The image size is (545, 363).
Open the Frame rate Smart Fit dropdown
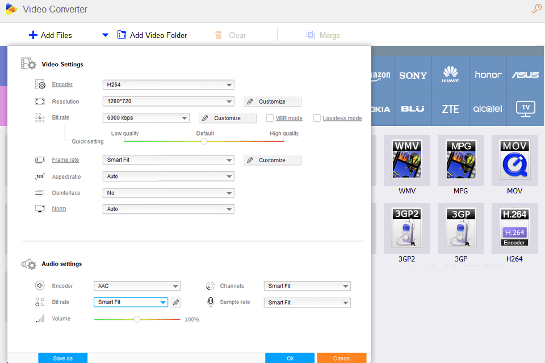[168, 160]
